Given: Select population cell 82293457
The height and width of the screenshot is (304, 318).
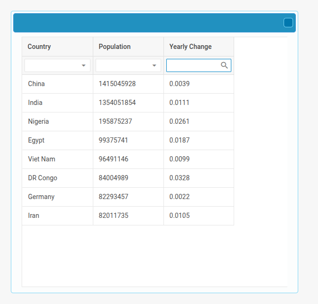Looking at the screenshot, I should click(114, 197).
